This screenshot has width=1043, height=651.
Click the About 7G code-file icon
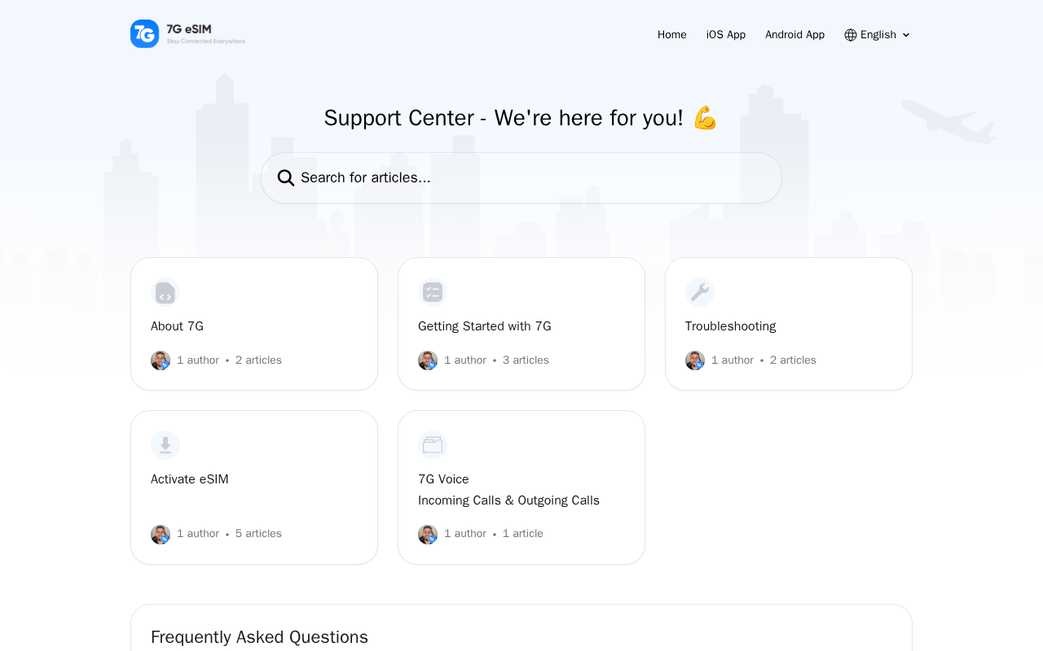pos(165,292)
